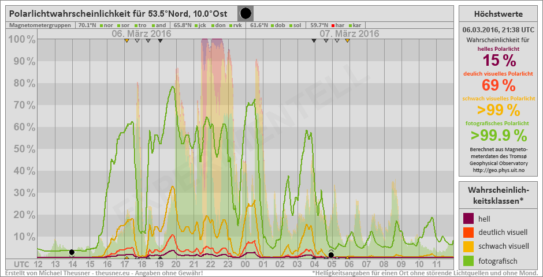
Task: Click the green 'dob' magnetometer status square
Action: pos(272,25)
